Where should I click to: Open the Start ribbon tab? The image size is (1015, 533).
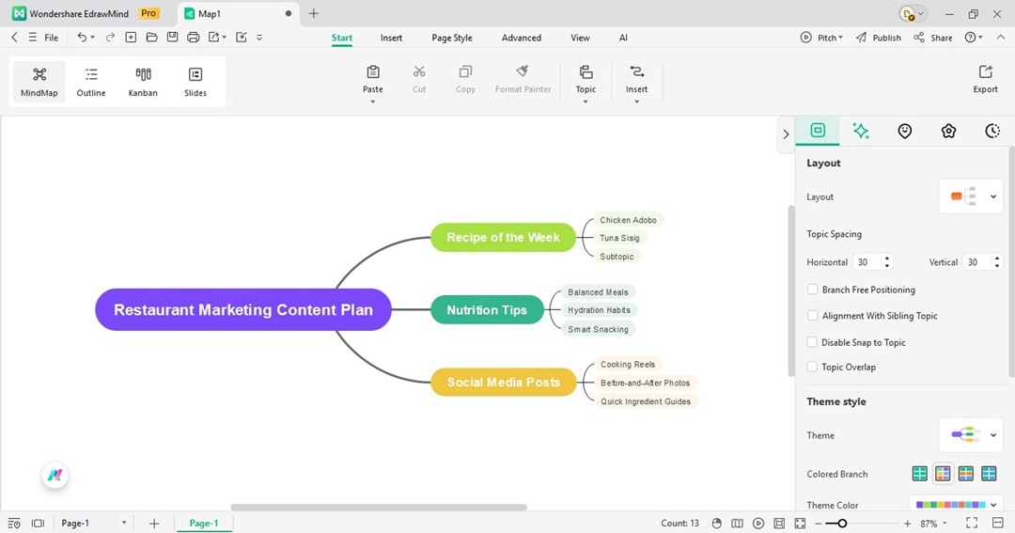click(x=342, y=38)
